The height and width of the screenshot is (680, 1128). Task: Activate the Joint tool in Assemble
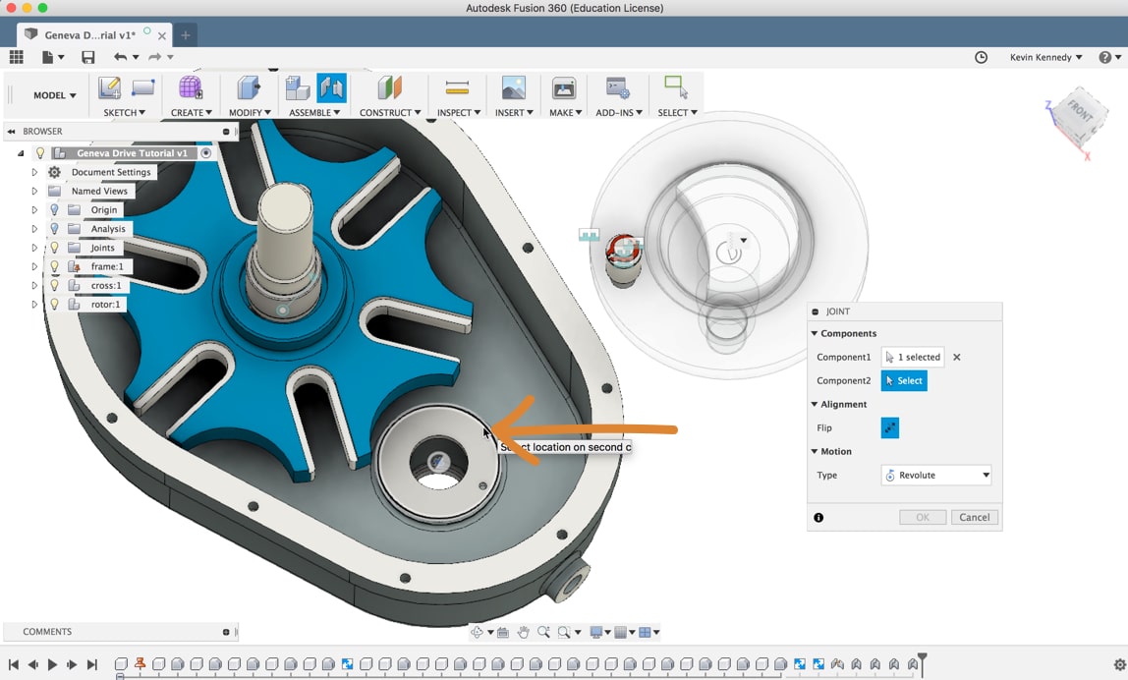point(332,87)
